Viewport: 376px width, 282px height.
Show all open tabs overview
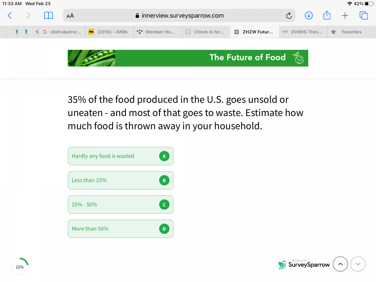pyautogui.click(x=364, y=16)
